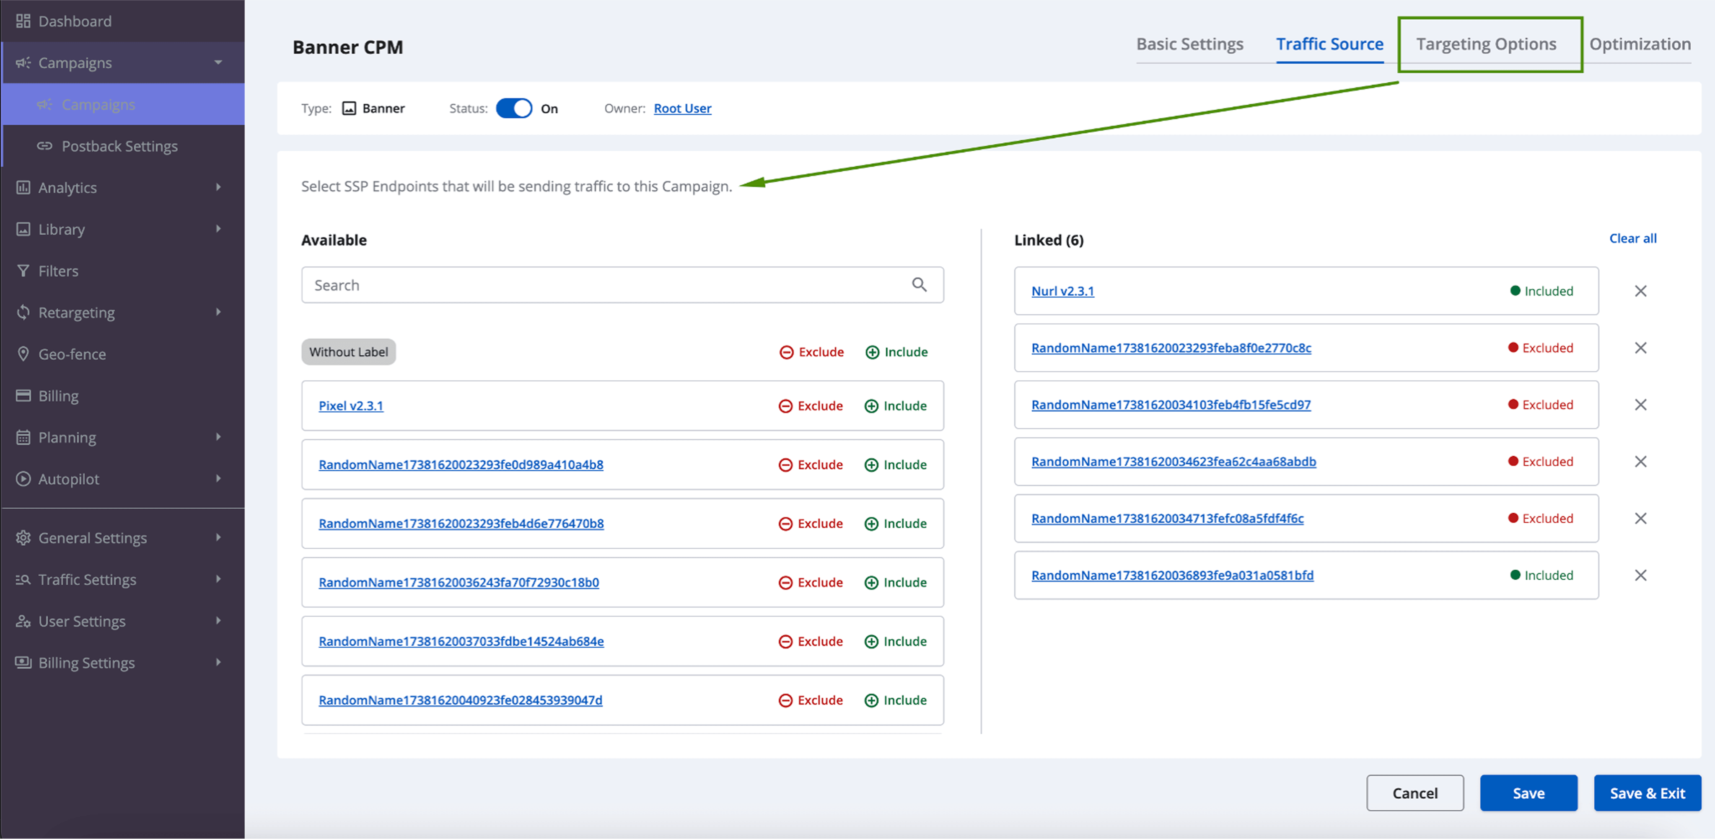Select Campaigns submenu item
1715x839 pixels.
click(x=123, y=104)
